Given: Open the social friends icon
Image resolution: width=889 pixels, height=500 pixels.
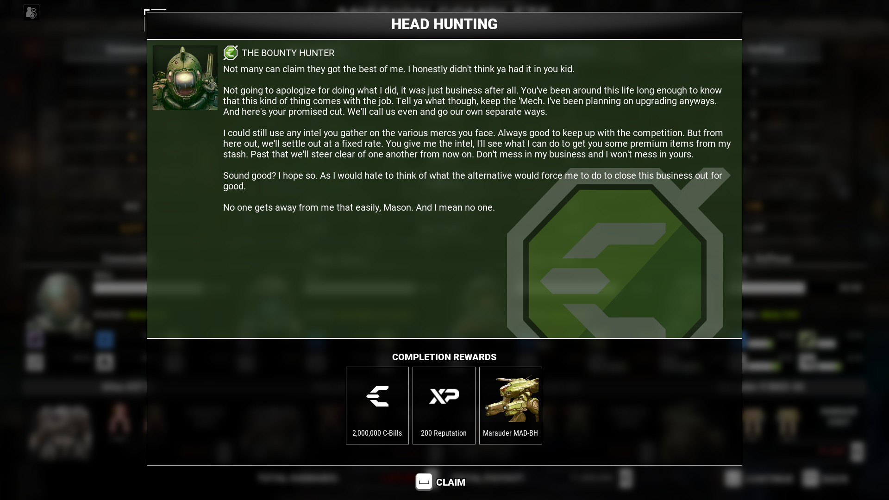Looking at the screenshot, I should tap(31, 12).
